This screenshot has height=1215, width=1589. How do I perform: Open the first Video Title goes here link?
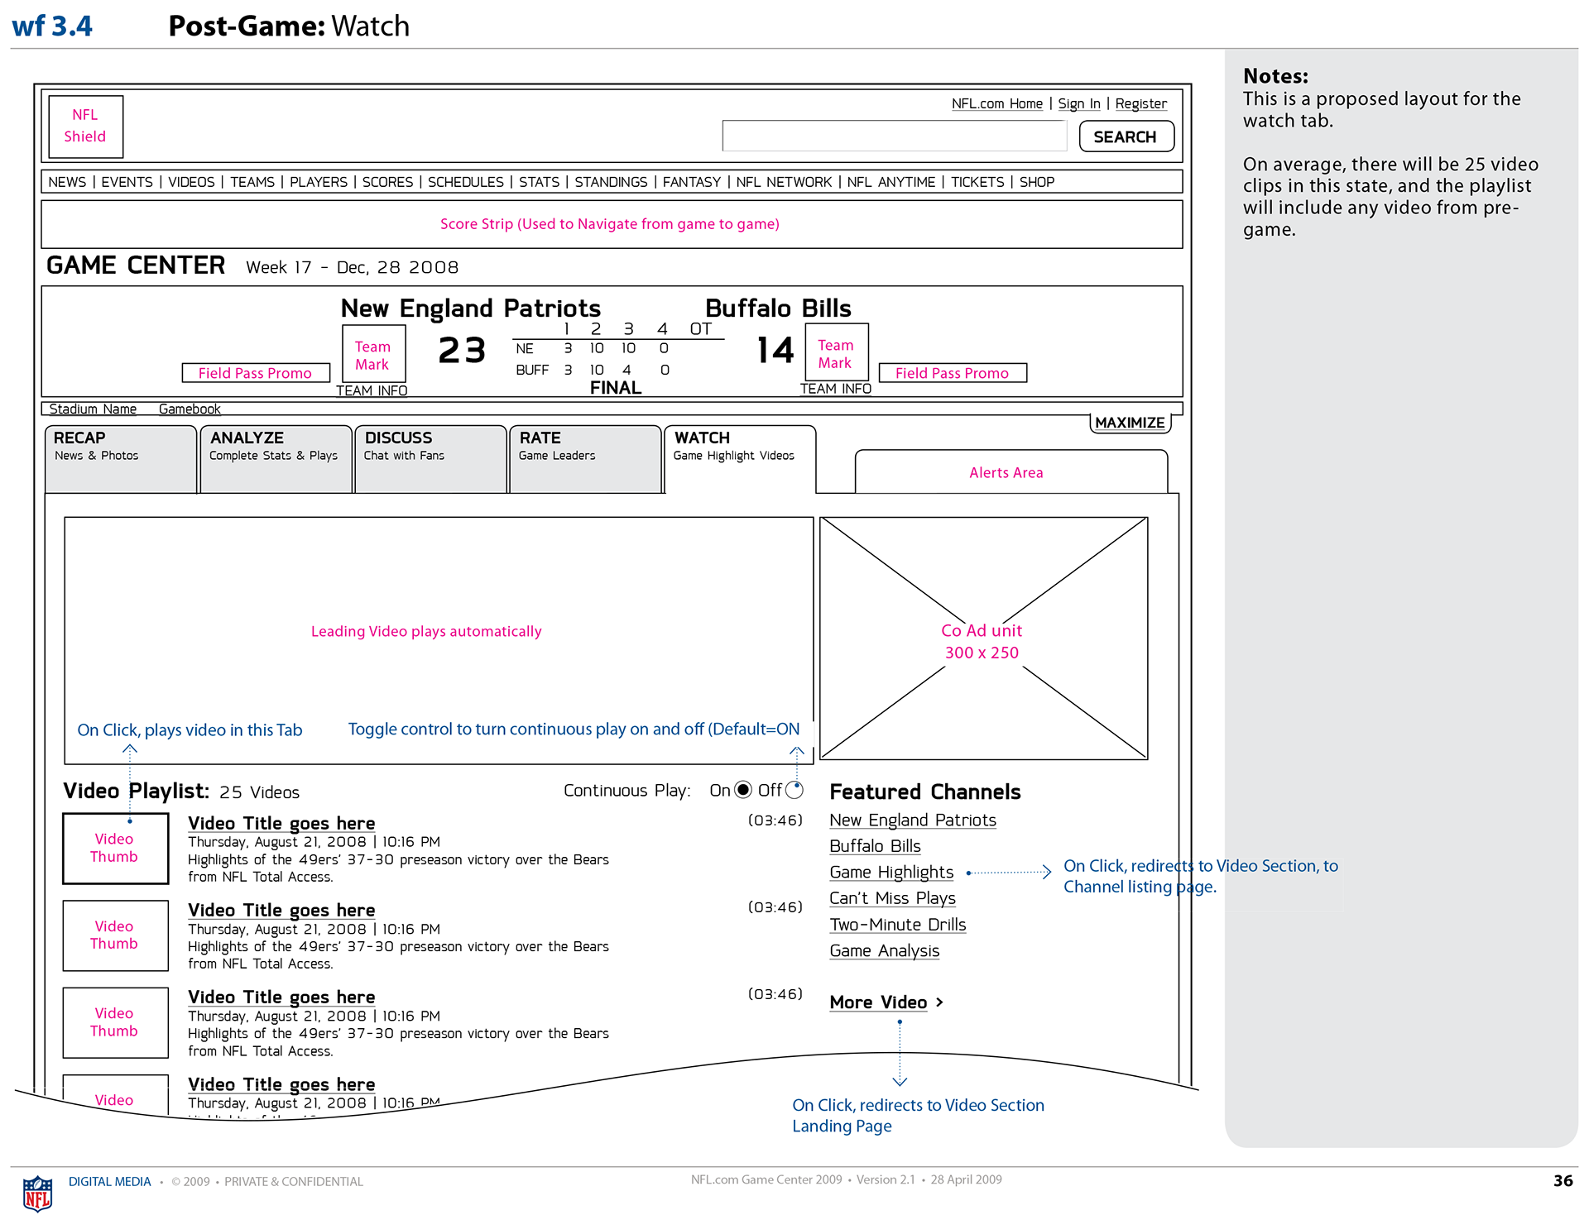(x=281, y=823)
